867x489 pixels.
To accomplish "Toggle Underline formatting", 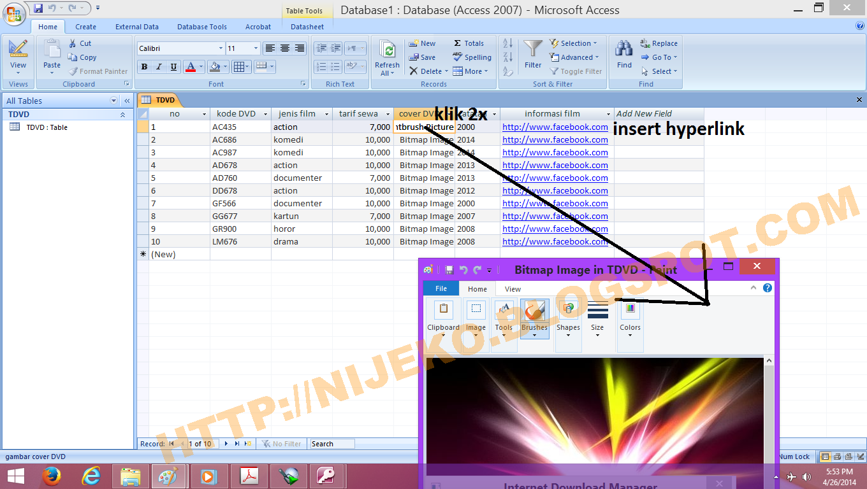I will (173, 67).
